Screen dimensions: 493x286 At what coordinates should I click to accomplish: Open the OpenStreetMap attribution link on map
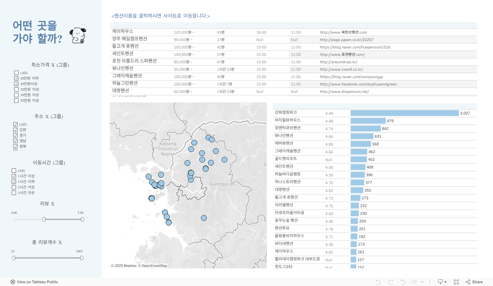click(x=153, y=266)
